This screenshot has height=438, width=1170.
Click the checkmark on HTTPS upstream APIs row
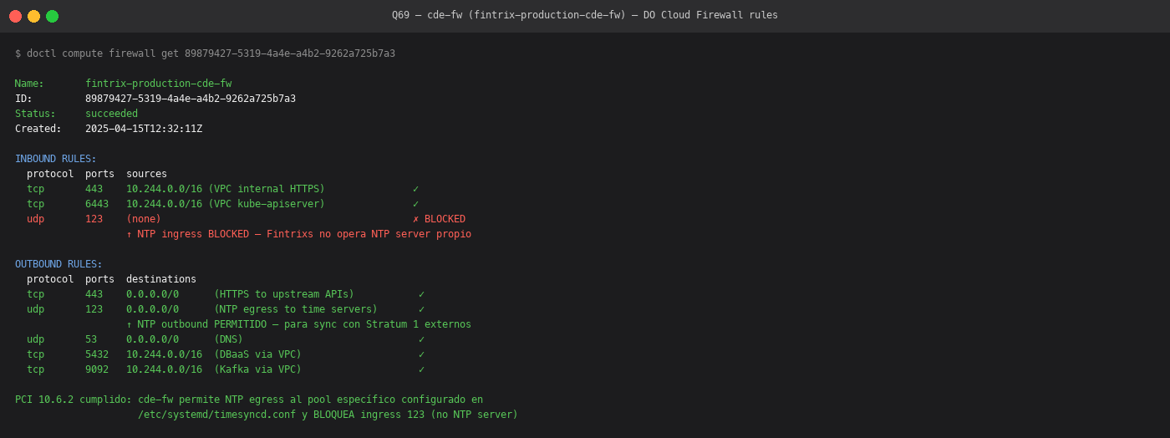point(421,294)
